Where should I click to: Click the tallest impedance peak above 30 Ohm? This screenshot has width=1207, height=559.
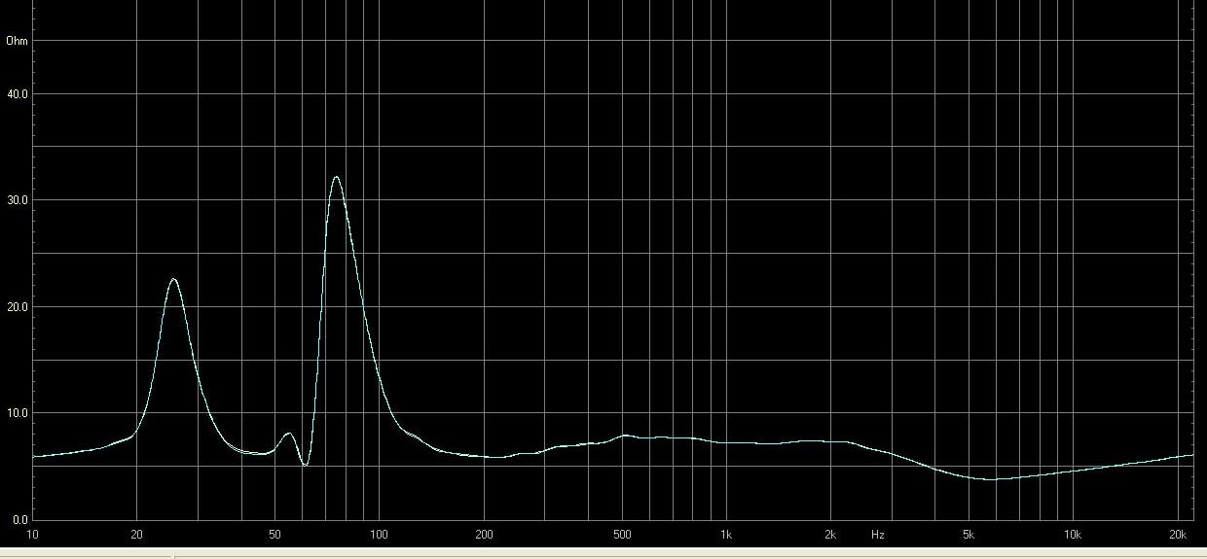coord(336,177)
